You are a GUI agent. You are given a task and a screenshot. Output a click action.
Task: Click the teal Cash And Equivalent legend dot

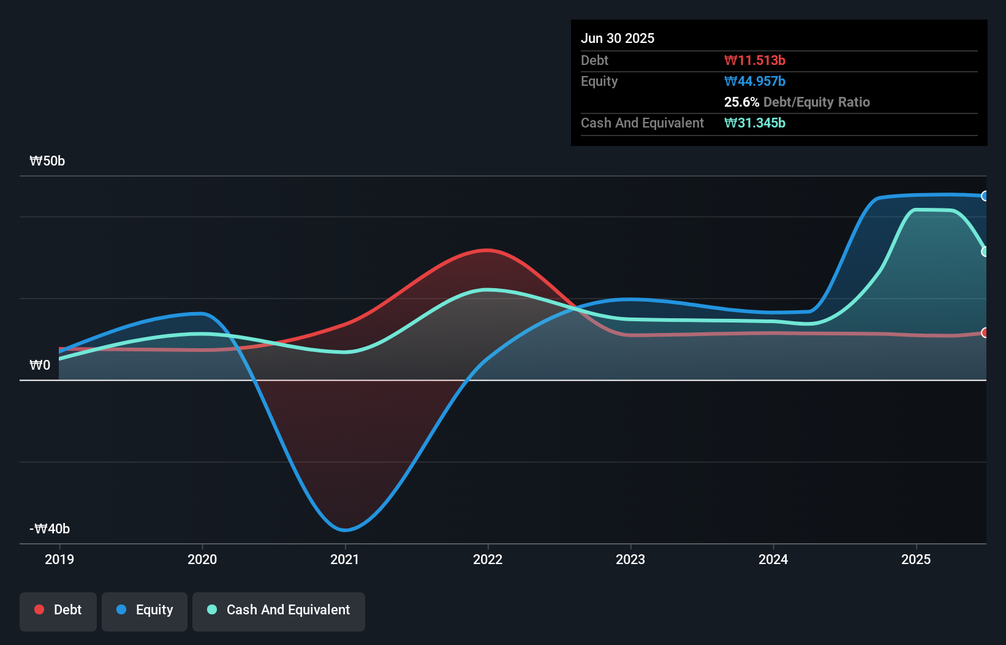click(211, 609)
